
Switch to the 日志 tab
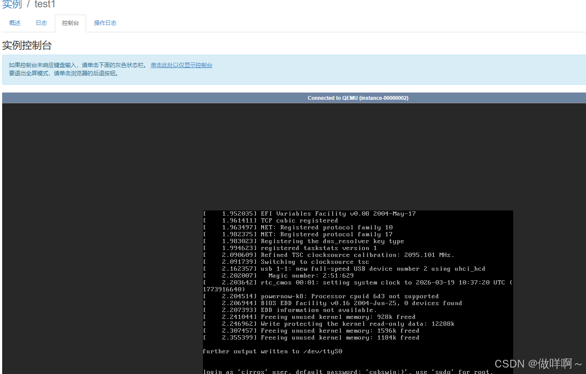(41, 23)
